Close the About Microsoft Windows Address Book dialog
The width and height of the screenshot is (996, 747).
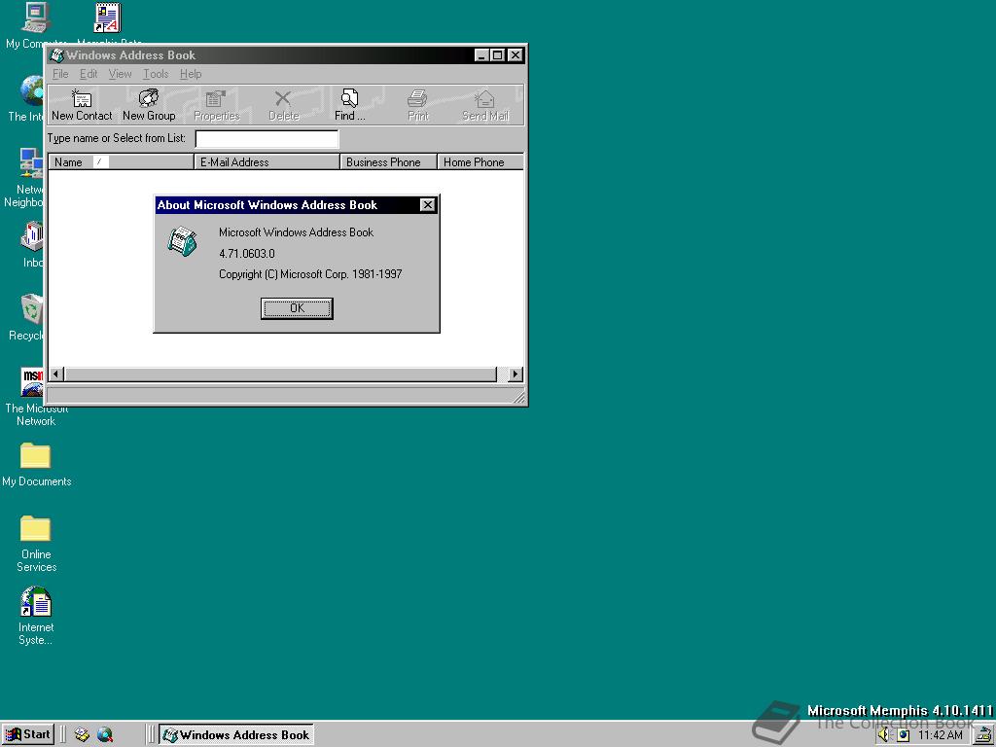[428, 204]
